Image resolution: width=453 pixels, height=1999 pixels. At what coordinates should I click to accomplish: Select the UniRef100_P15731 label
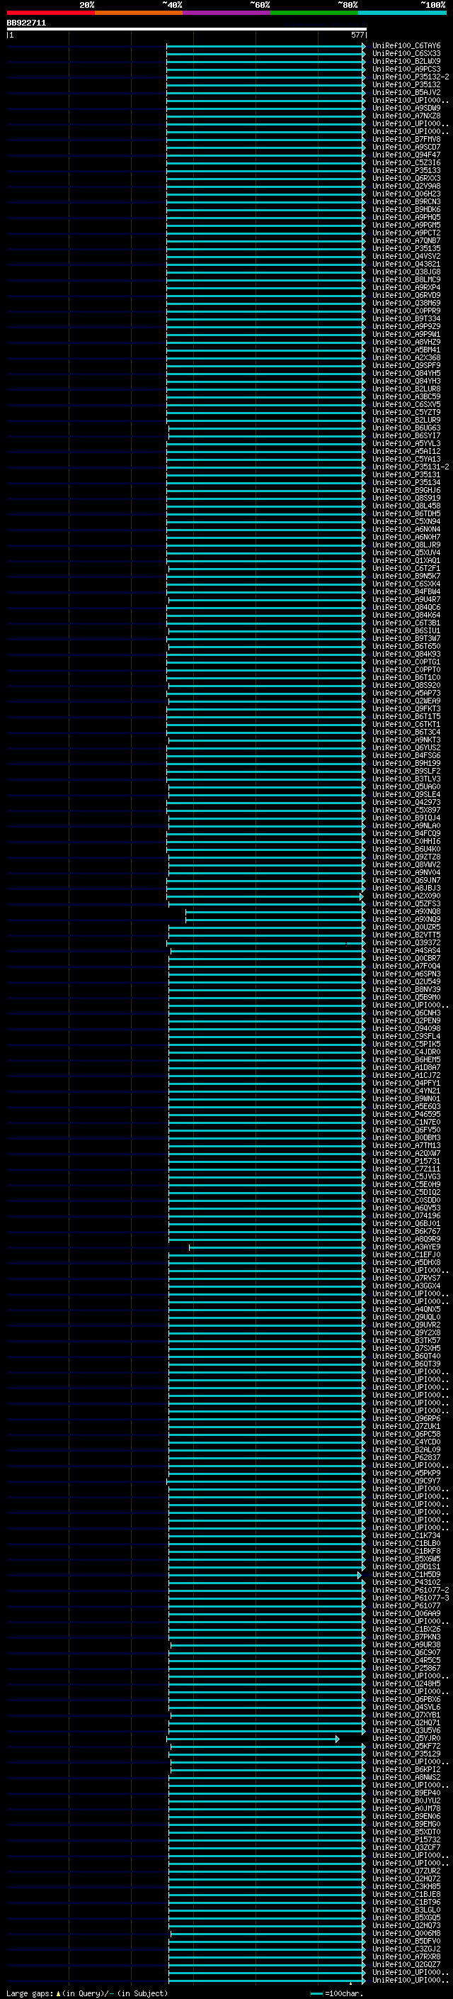pos(406,1161)
